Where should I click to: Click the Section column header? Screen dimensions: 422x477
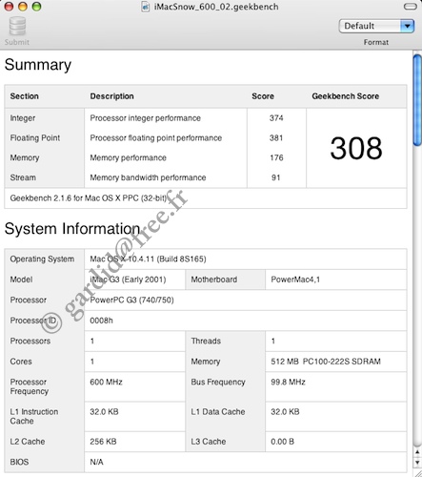(x=25, y=96)
